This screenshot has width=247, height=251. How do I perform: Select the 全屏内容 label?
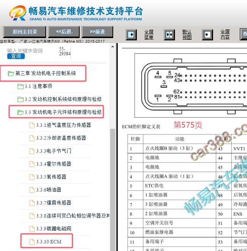point(225,34)
